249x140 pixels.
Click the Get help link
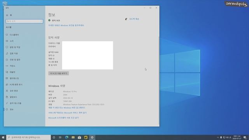pyautogui.click(x=134, y=19)
